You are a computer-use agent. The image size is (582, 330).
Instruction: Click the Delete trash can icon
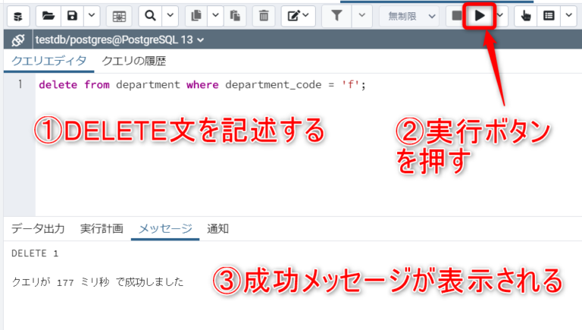(x=264, y=15)
